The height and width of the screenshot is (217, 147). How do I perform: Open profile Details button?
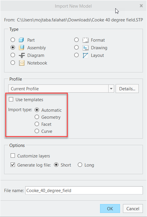tap(127, 89)
